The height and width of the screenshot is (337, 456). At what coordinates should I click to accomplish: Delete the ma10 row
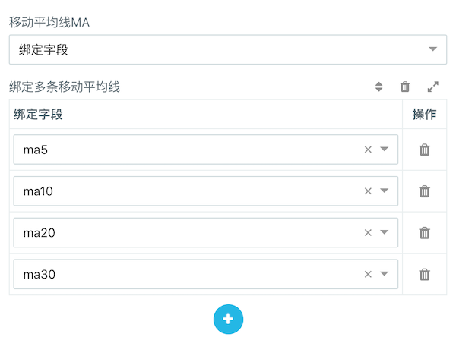click(x=425, y=191)
